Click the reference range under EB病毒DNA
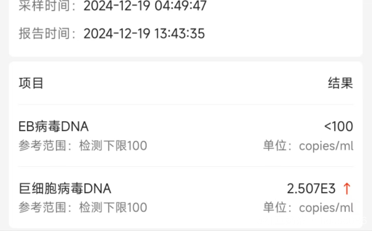The image size is (372, 231). [83, 146]
